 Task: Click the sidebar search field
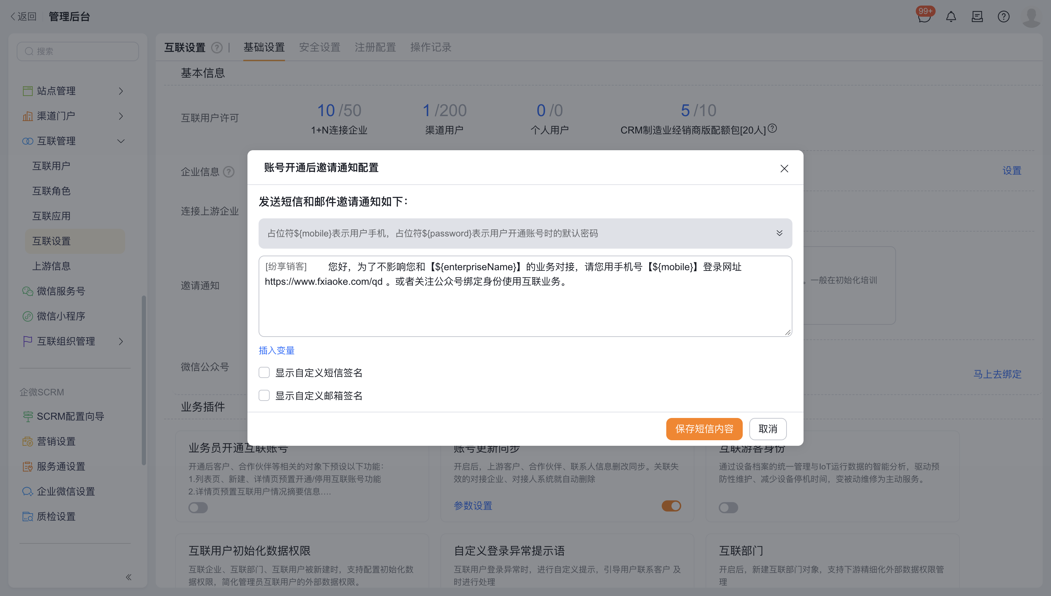pyautogui.click(x=78, y=51)
